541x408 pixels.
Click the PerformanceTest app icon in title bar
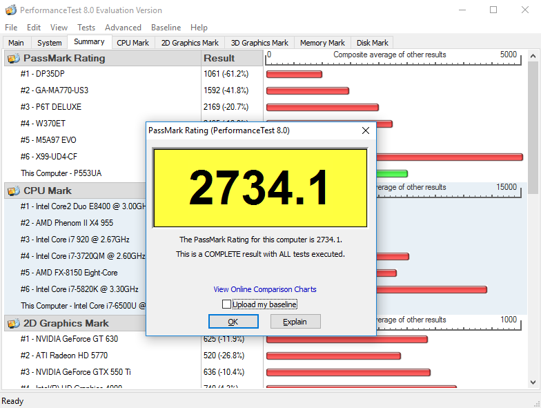click(x=11, y=10)
